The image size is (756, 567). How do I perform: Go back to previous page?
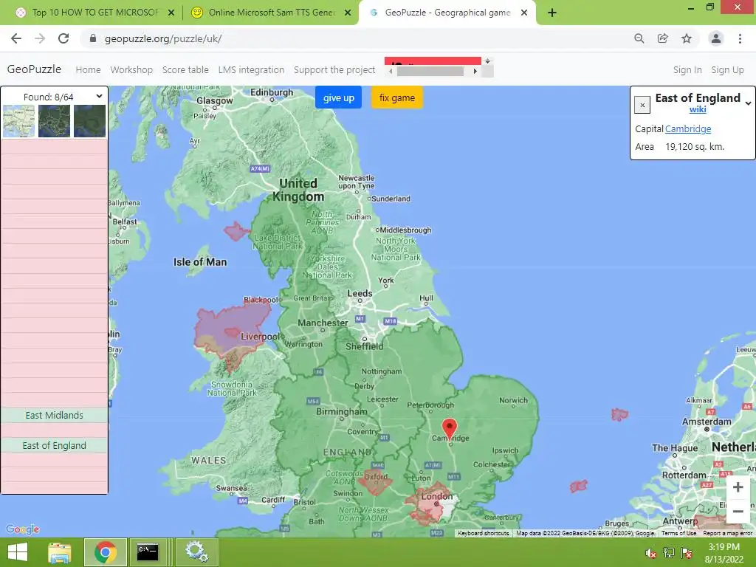click(x=16, y=38)
